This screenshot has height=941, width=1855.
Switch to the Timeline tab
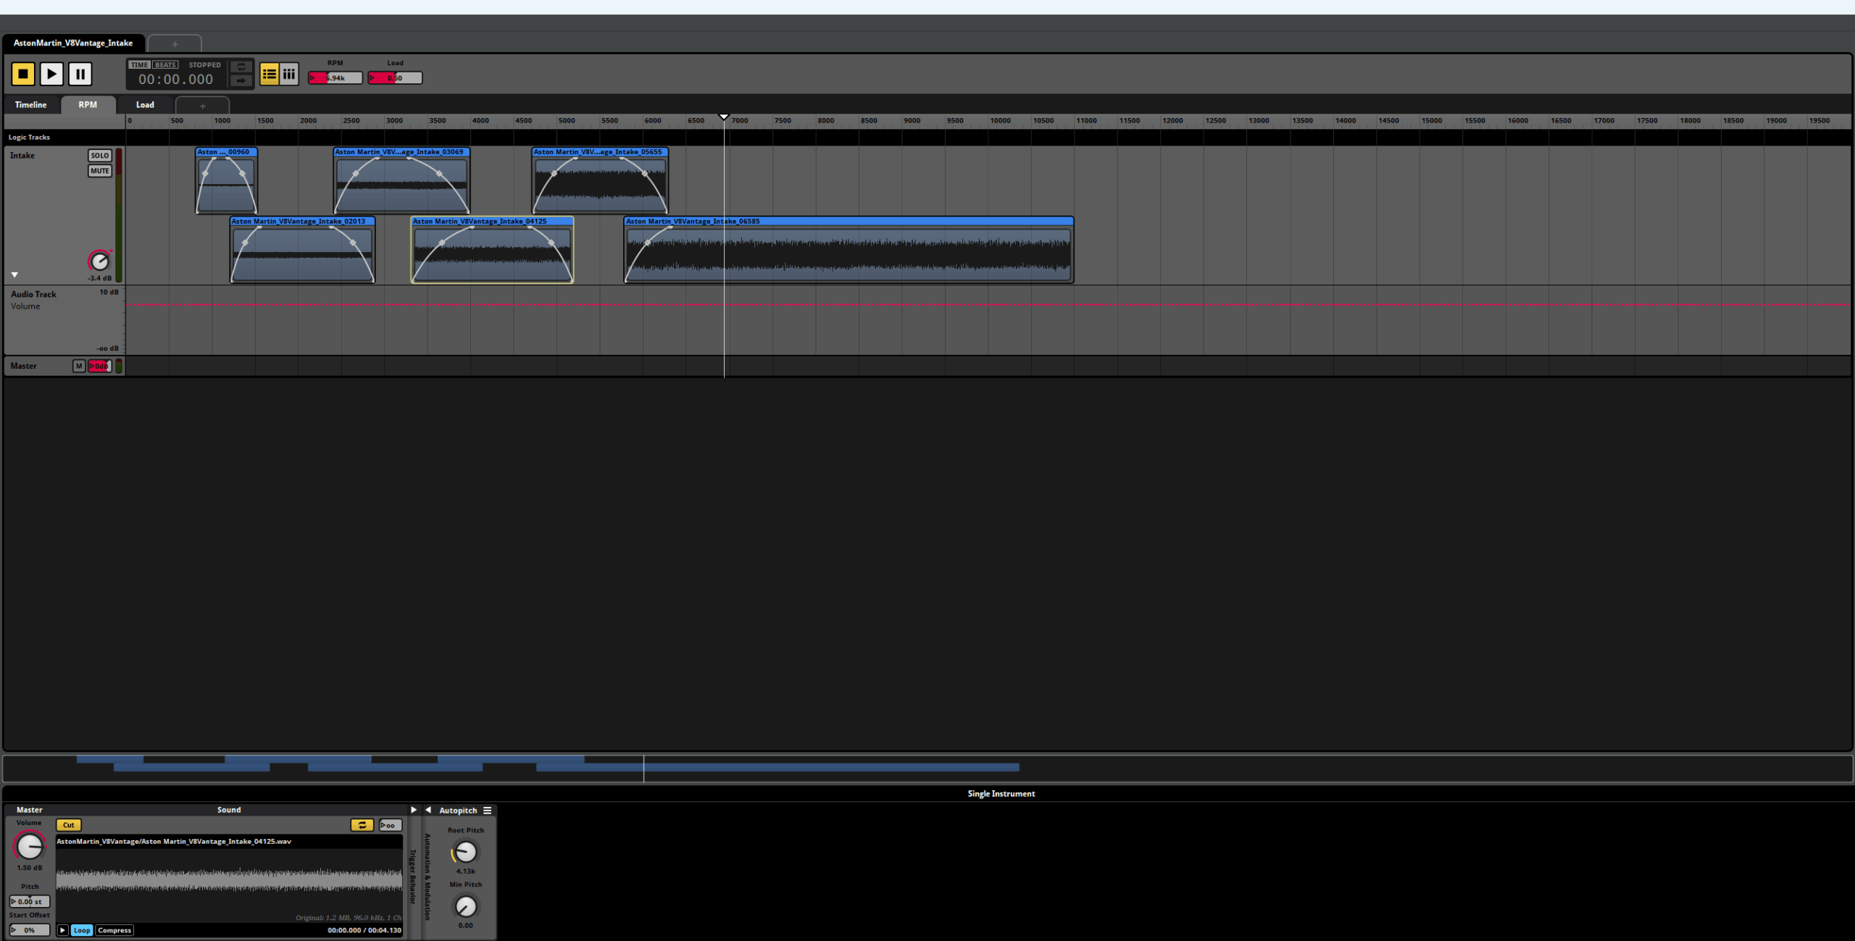coord(30,105)
